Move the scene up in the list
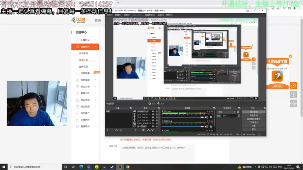 [117, 130]
